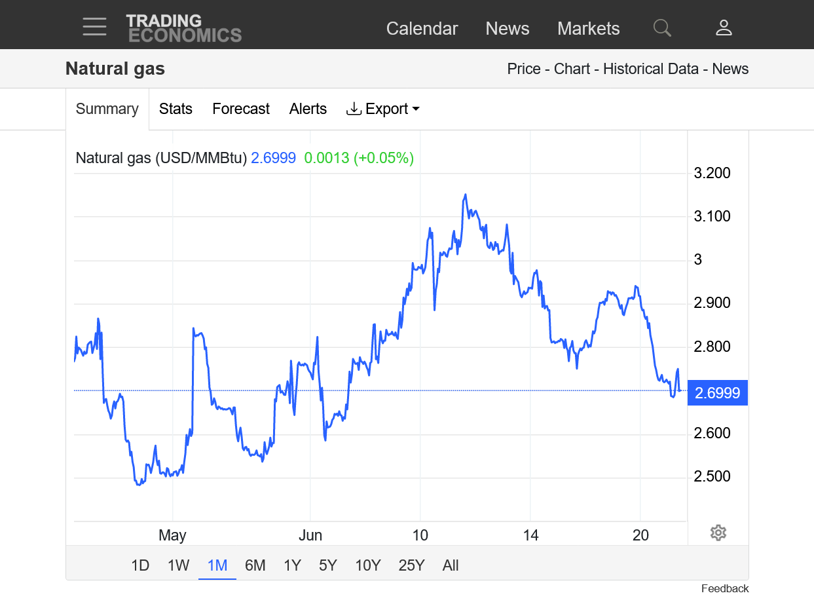814x606 pixels.
Task: Click the Natural gas page heading
Action: 115,69
